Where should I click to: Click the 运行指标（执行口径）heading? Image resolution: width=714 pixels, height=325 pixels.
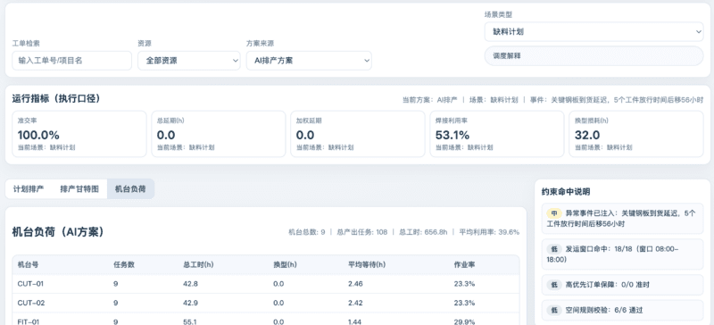56,98
